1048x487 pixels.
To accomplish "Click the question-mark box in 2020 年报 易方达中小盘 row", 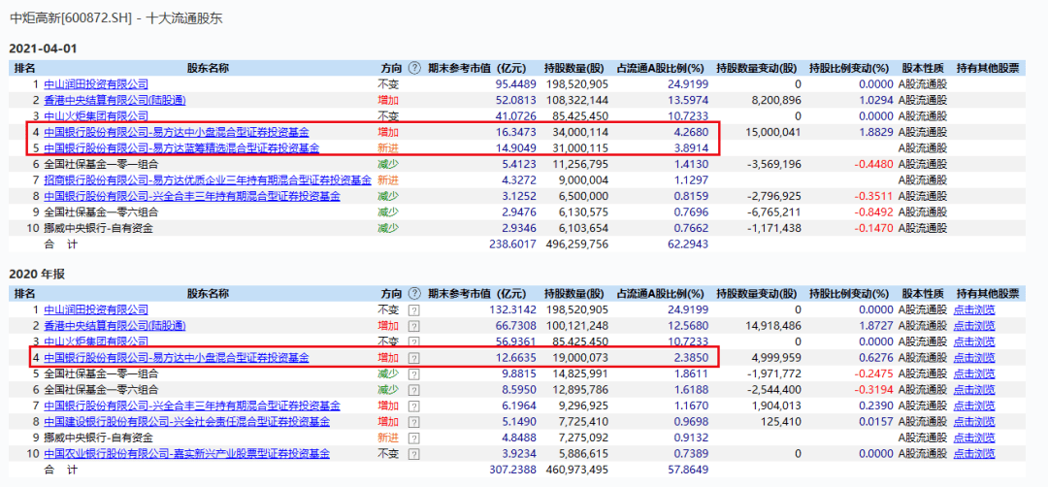I will [x=413, y=358].
